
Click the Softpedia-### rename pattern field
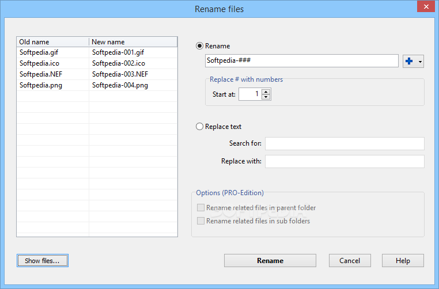point(301,60)
